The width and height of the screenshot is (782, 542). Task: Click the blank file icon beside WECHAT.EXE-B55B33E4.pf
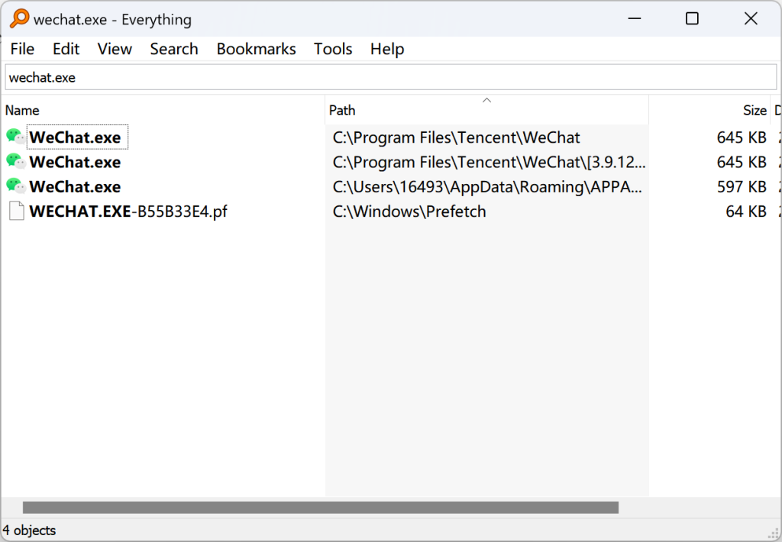[17, 211]
